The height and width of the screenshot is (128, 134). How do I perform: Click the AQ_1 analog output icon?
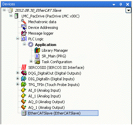coord(24,107)
